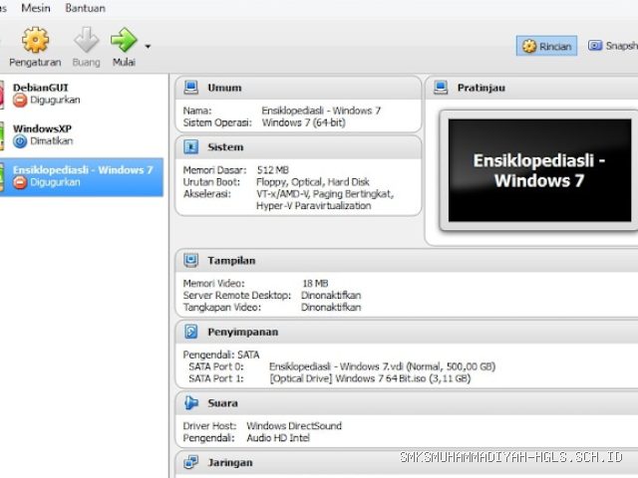This screenshot has height=478, width=638.
Task: Click the Tampilan section display icon
Action: pyautogui.click(x=190, y=260)
